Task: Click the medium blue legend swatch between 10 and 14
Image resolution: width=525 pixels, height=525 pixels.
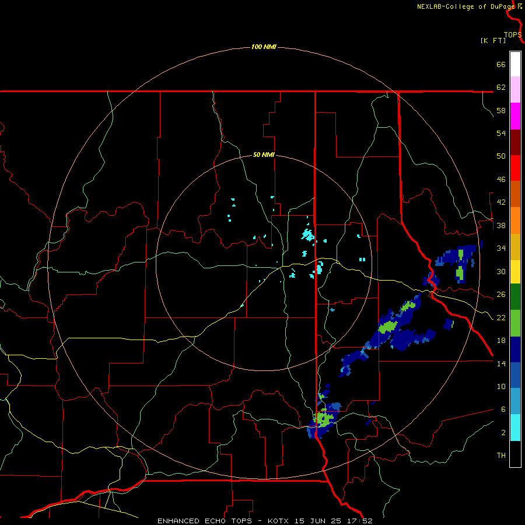Action: tap(515, 375)
